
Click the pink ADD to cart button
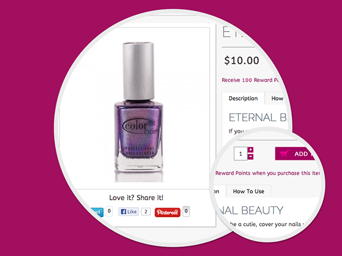tap(295, 154)
